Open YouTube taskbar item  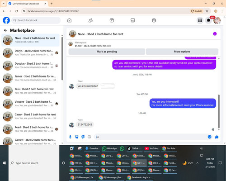152,148
